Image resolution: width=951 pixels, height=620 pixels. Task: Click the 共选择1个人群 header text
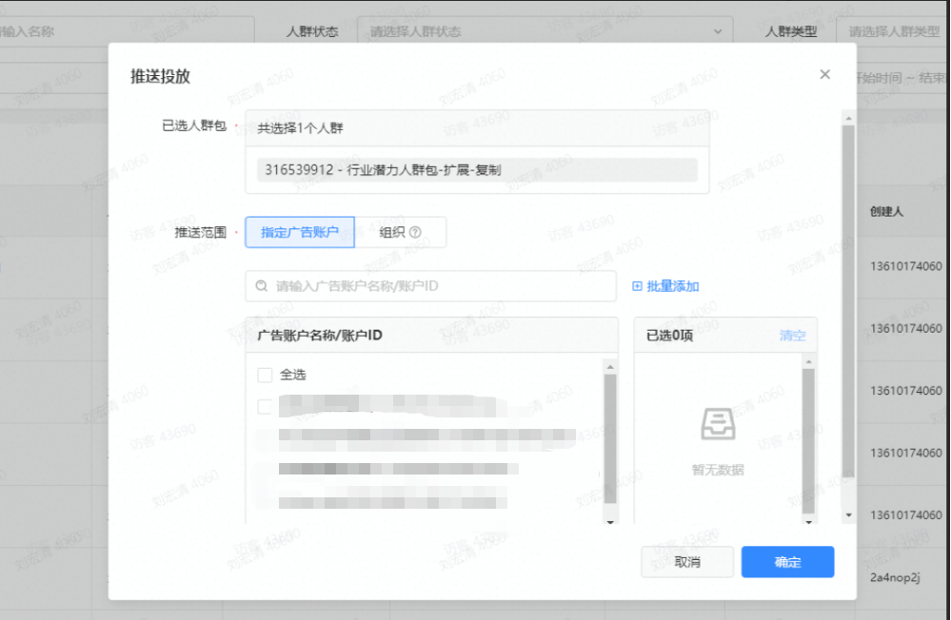click(300, 127)
